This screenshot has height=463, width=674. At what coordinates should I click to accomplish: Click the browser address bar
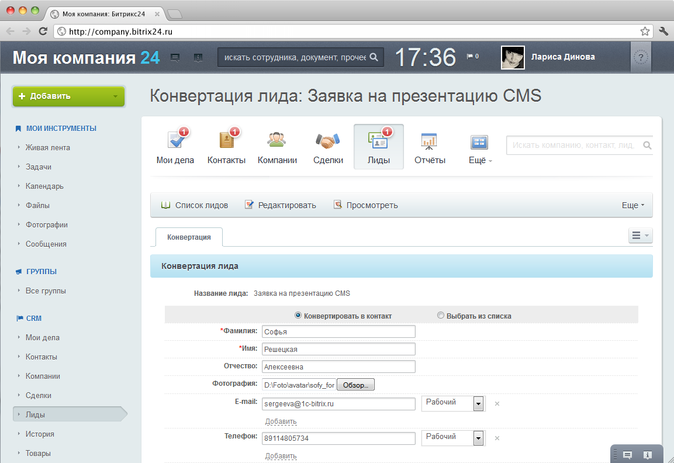(x=352, y=32)
